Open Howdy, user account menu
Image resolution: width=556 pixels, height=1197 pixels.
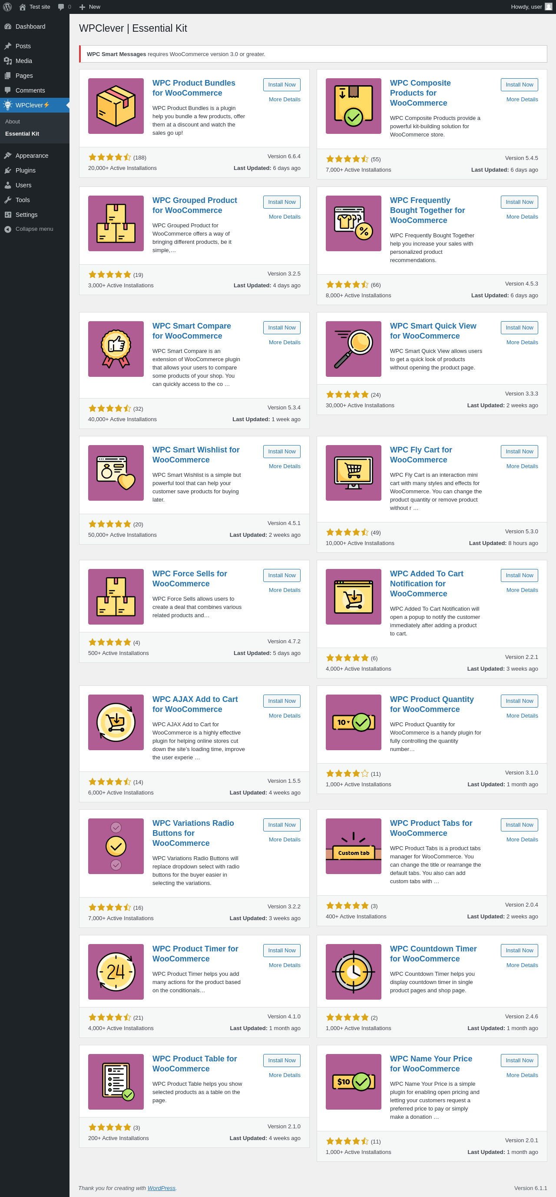point(531,7)
